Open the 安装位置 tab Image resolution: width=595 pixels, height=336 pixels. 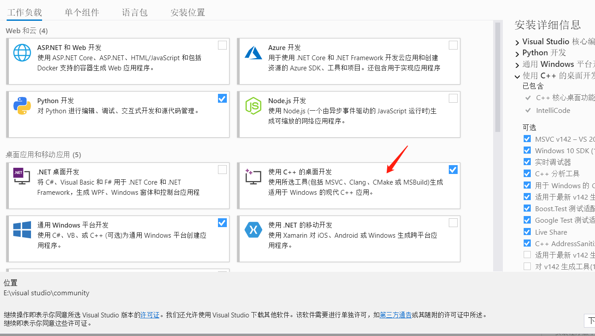click(x=188, y=12)
